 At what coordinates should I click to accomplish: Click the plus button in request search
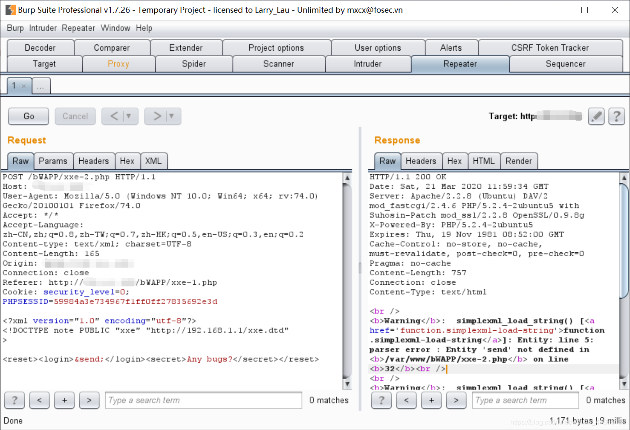[64, 400]
